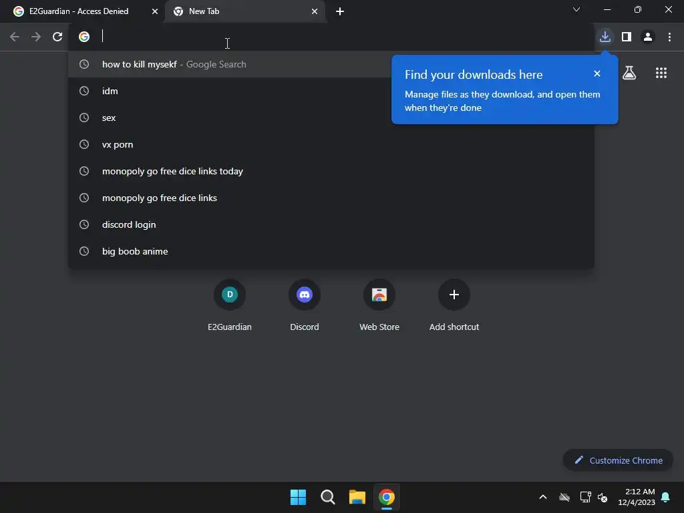The image size is (684, 513).
Task: Expand the tab search chevron
Action: (x=576, y=9)
